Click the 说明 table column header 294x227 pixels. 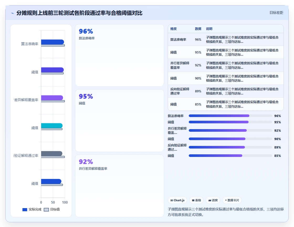[209, 29]
